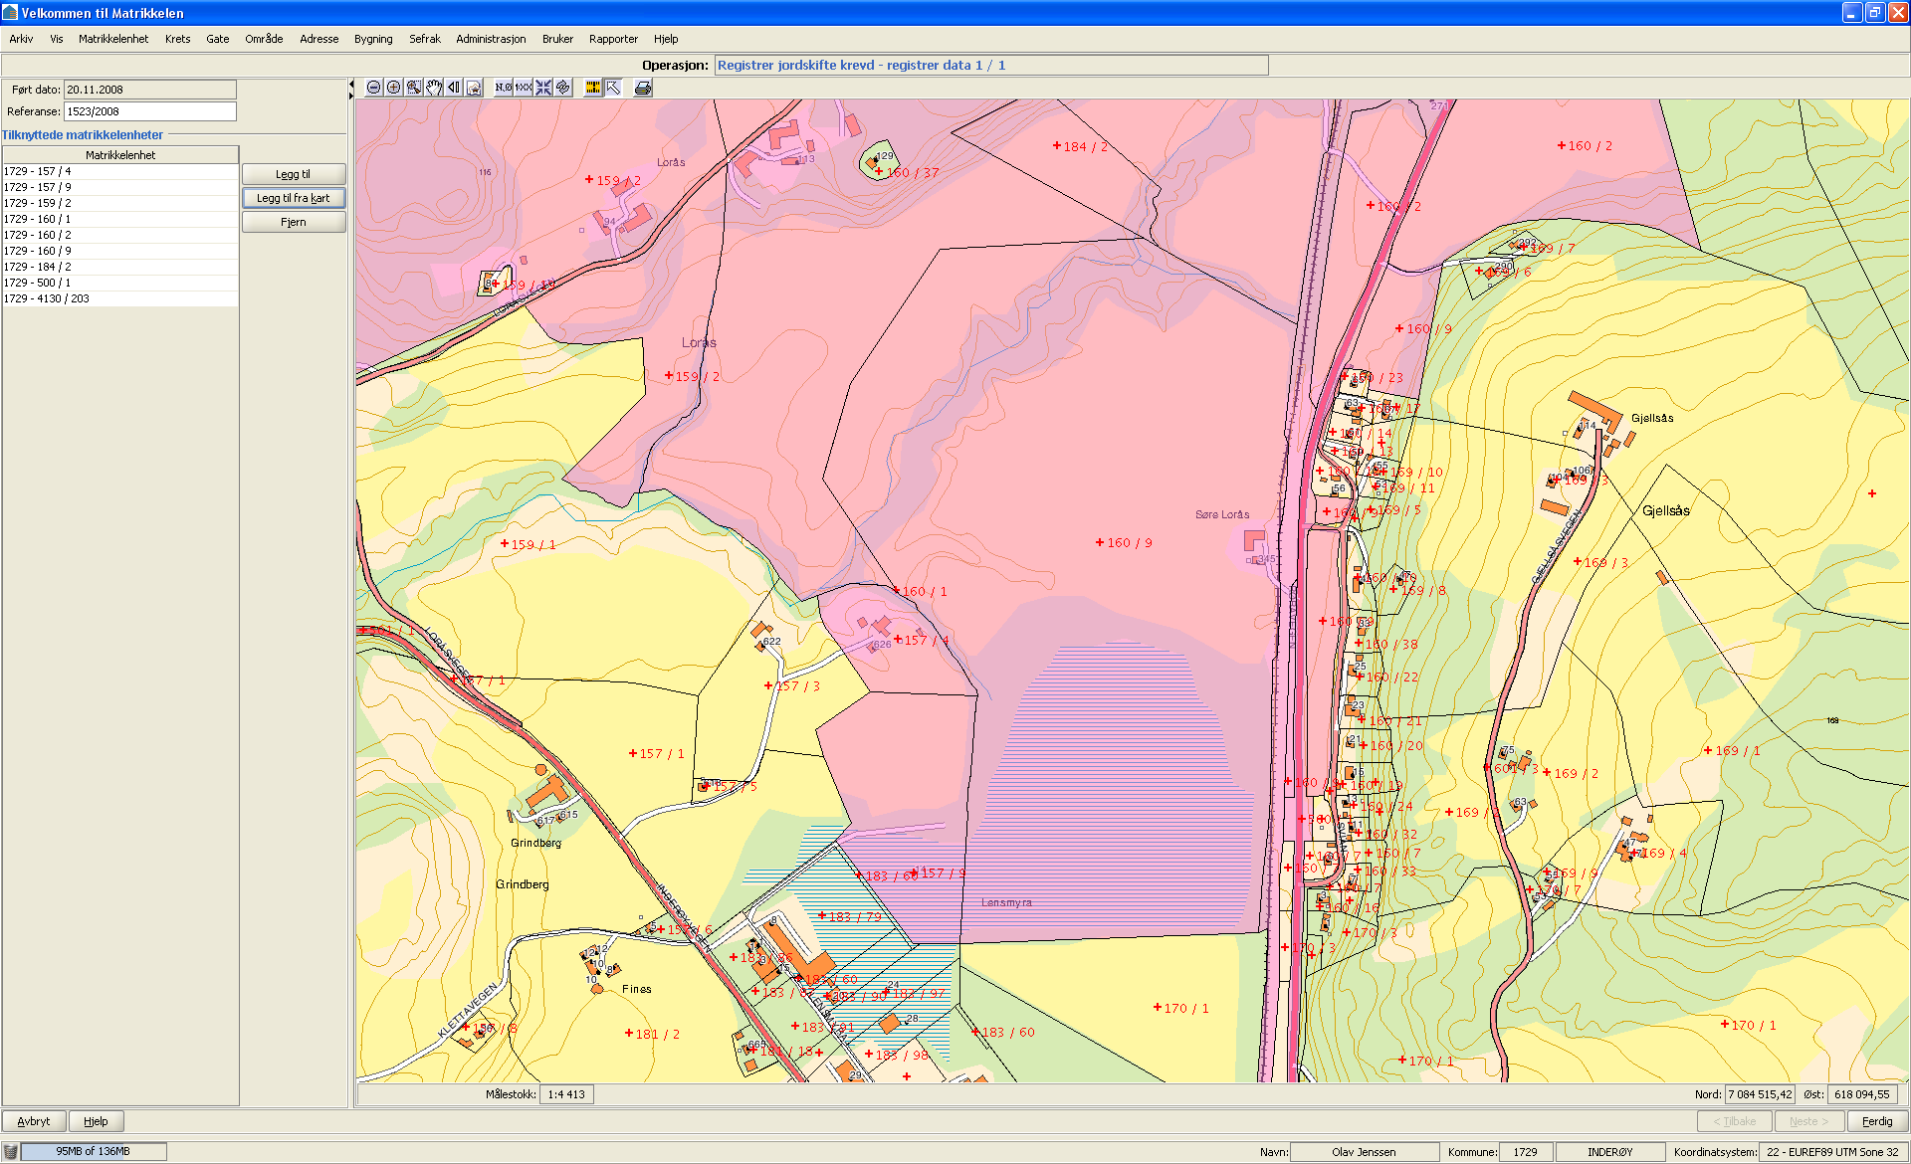Viewport: 1911px width, 1164px height.
Task: Select the arrow pointer selection tool
Action: click(x=613, y=88)
